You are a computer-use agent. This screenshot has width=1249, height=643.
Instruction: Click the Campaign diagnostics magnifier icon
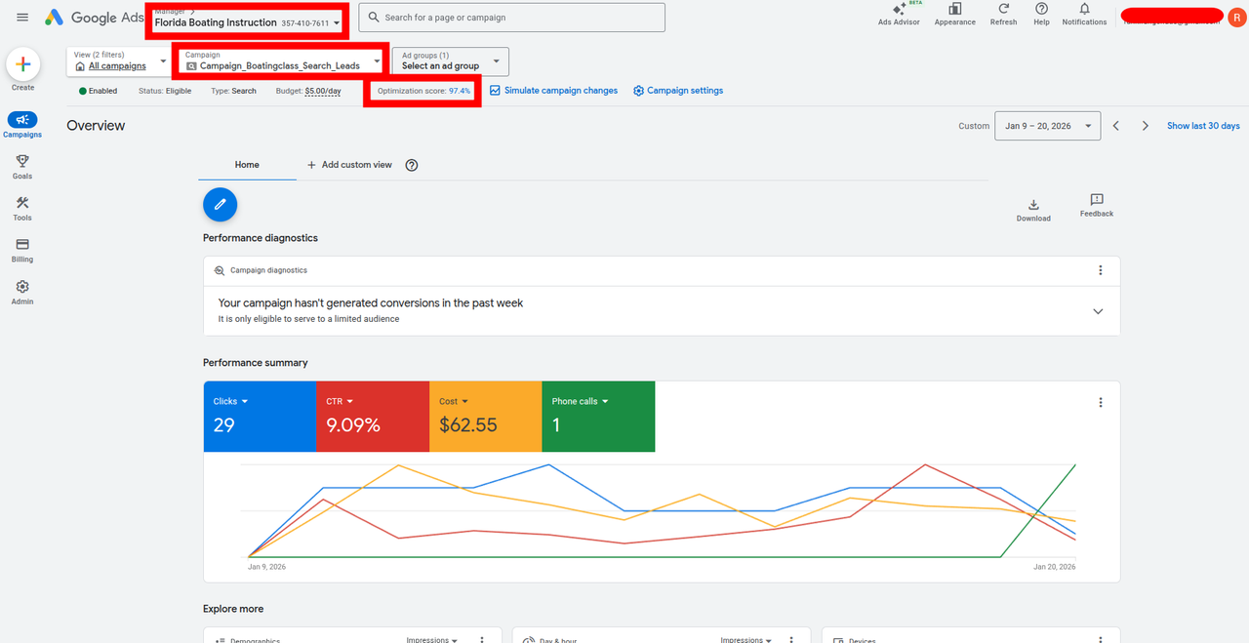tap(220, 270)
